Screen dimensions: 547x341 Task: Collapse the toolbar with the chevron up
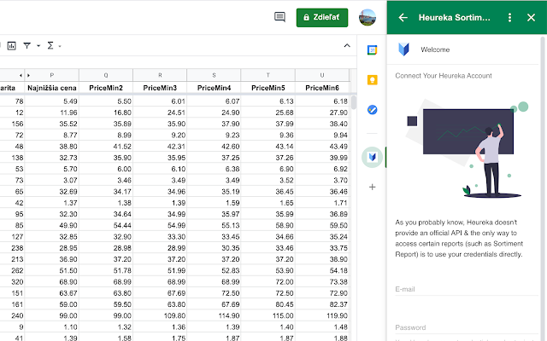347,45
